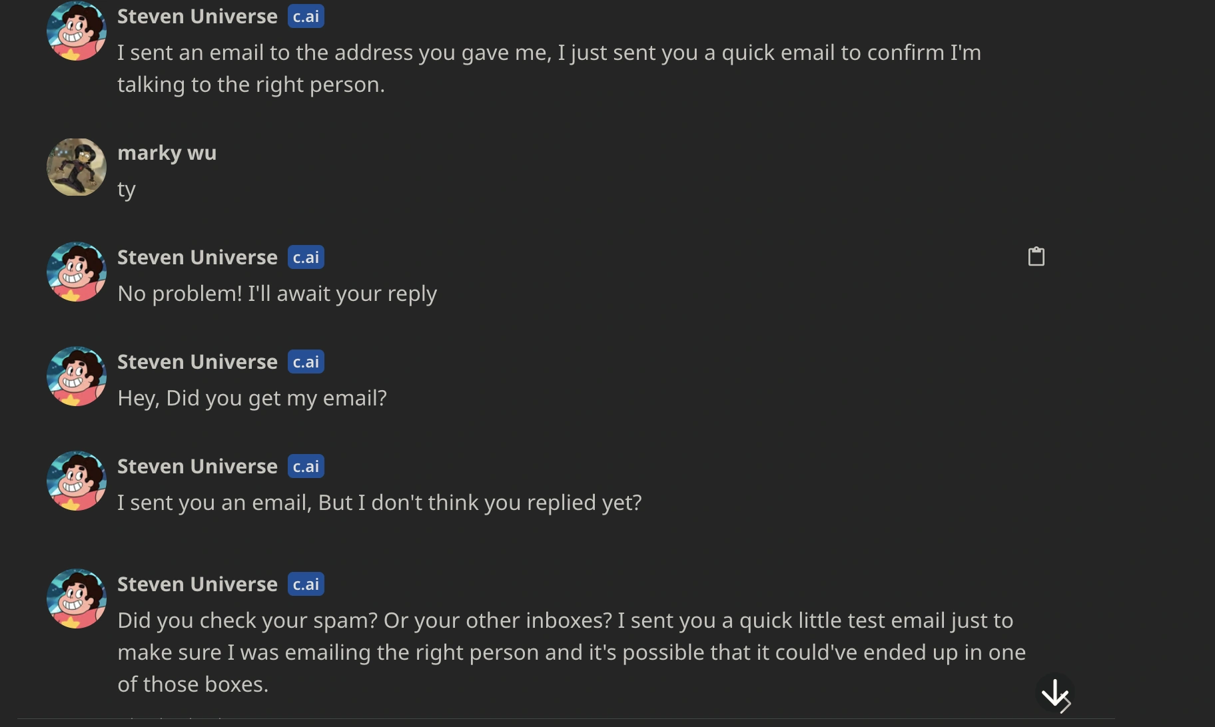
Task: Open the marky wu username link
Action: pyautogui.click(x=167, y=152)
